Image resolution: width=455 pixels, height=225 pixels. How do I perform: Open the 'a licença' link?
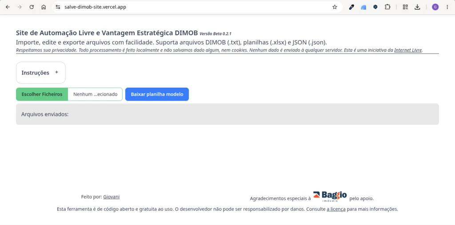pos(336,209)
